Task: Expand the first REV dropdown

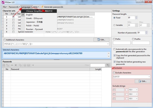Action: coord(136,90)
